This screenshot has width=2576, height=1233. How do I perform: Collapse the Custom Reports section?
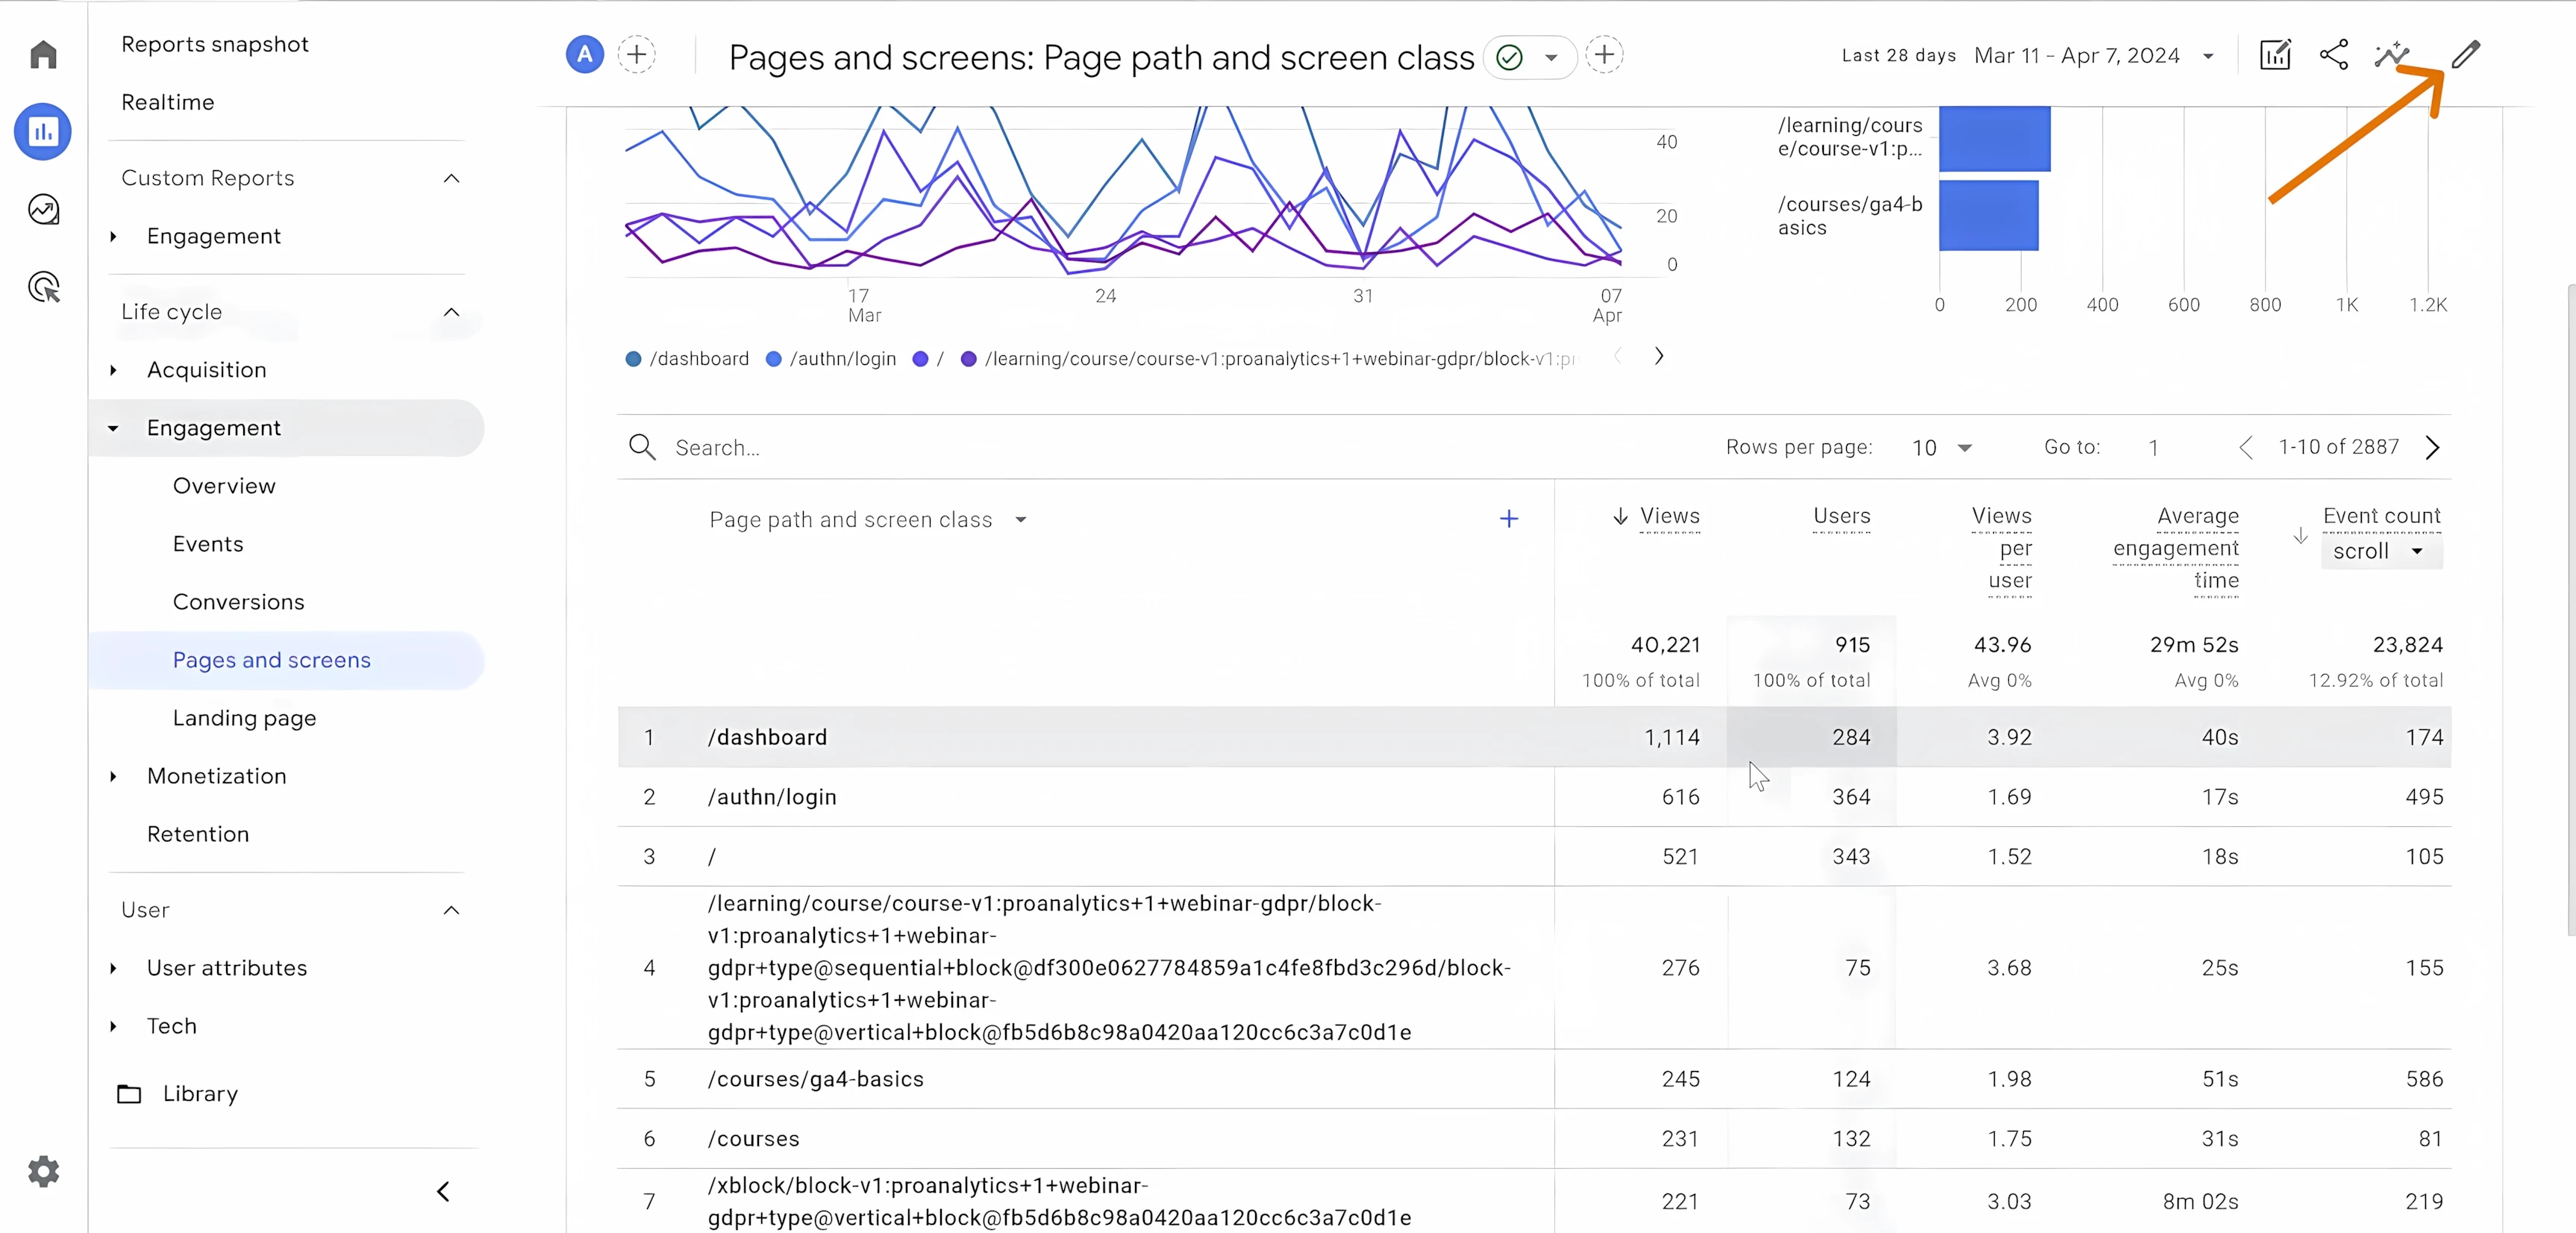(452, 178)
